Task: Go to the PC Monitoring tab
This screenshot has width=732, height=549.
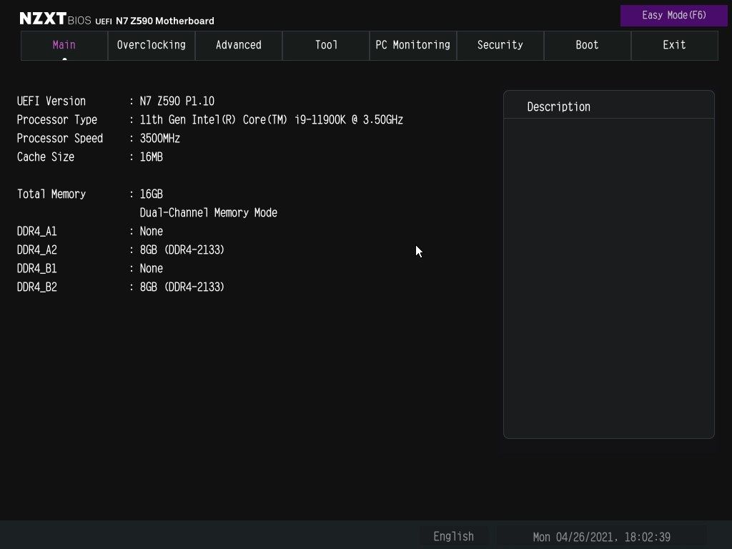Action: tap(413, 45)
